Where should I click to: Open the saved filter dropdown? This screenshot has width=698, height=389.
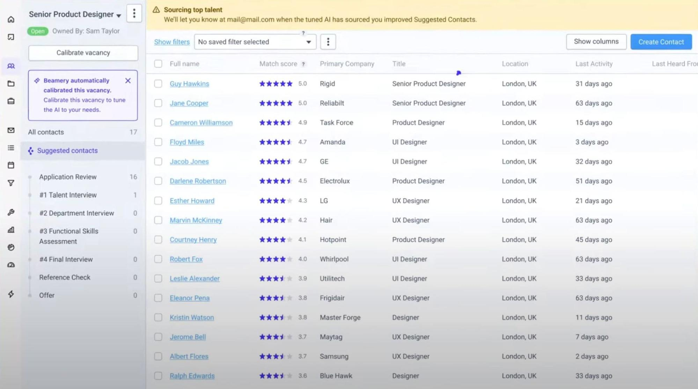click(x=255, y=42)
